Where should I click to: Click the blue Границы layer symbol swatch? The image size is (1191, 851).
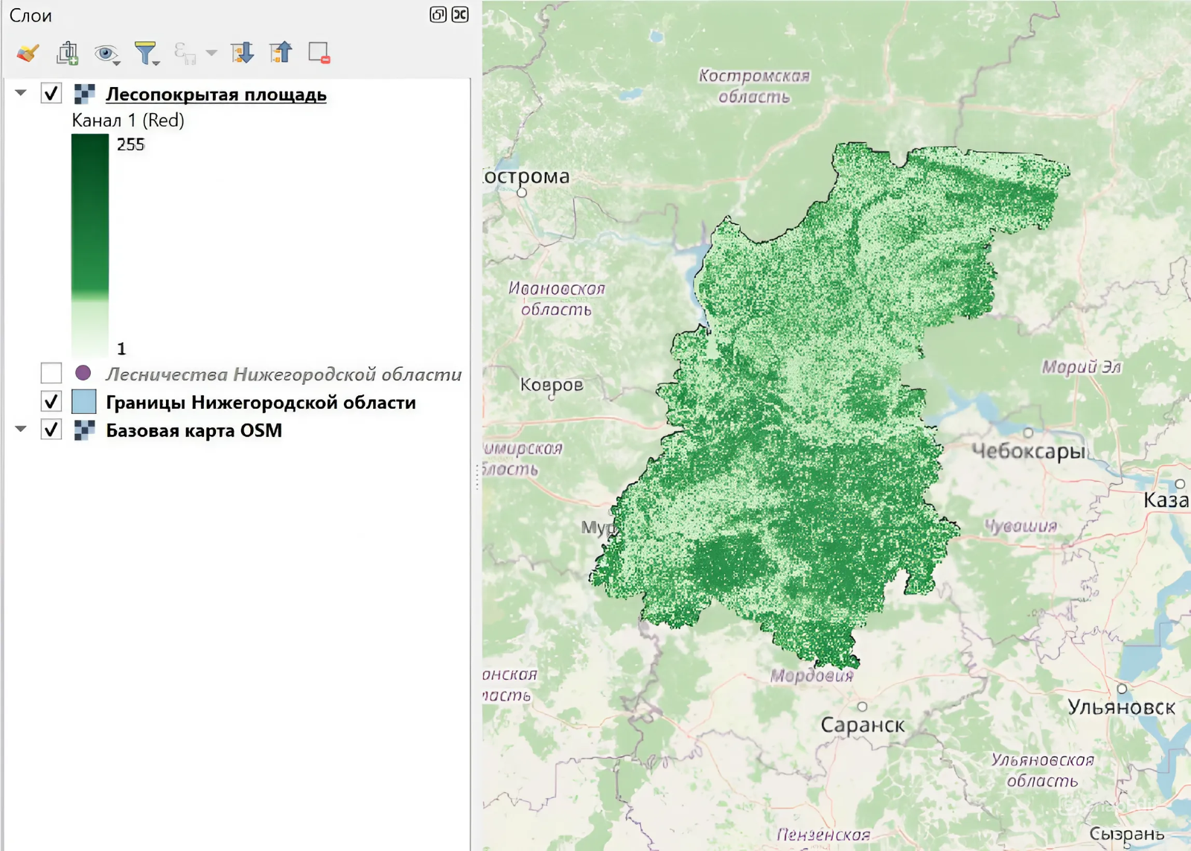click(x=84, y=402)
